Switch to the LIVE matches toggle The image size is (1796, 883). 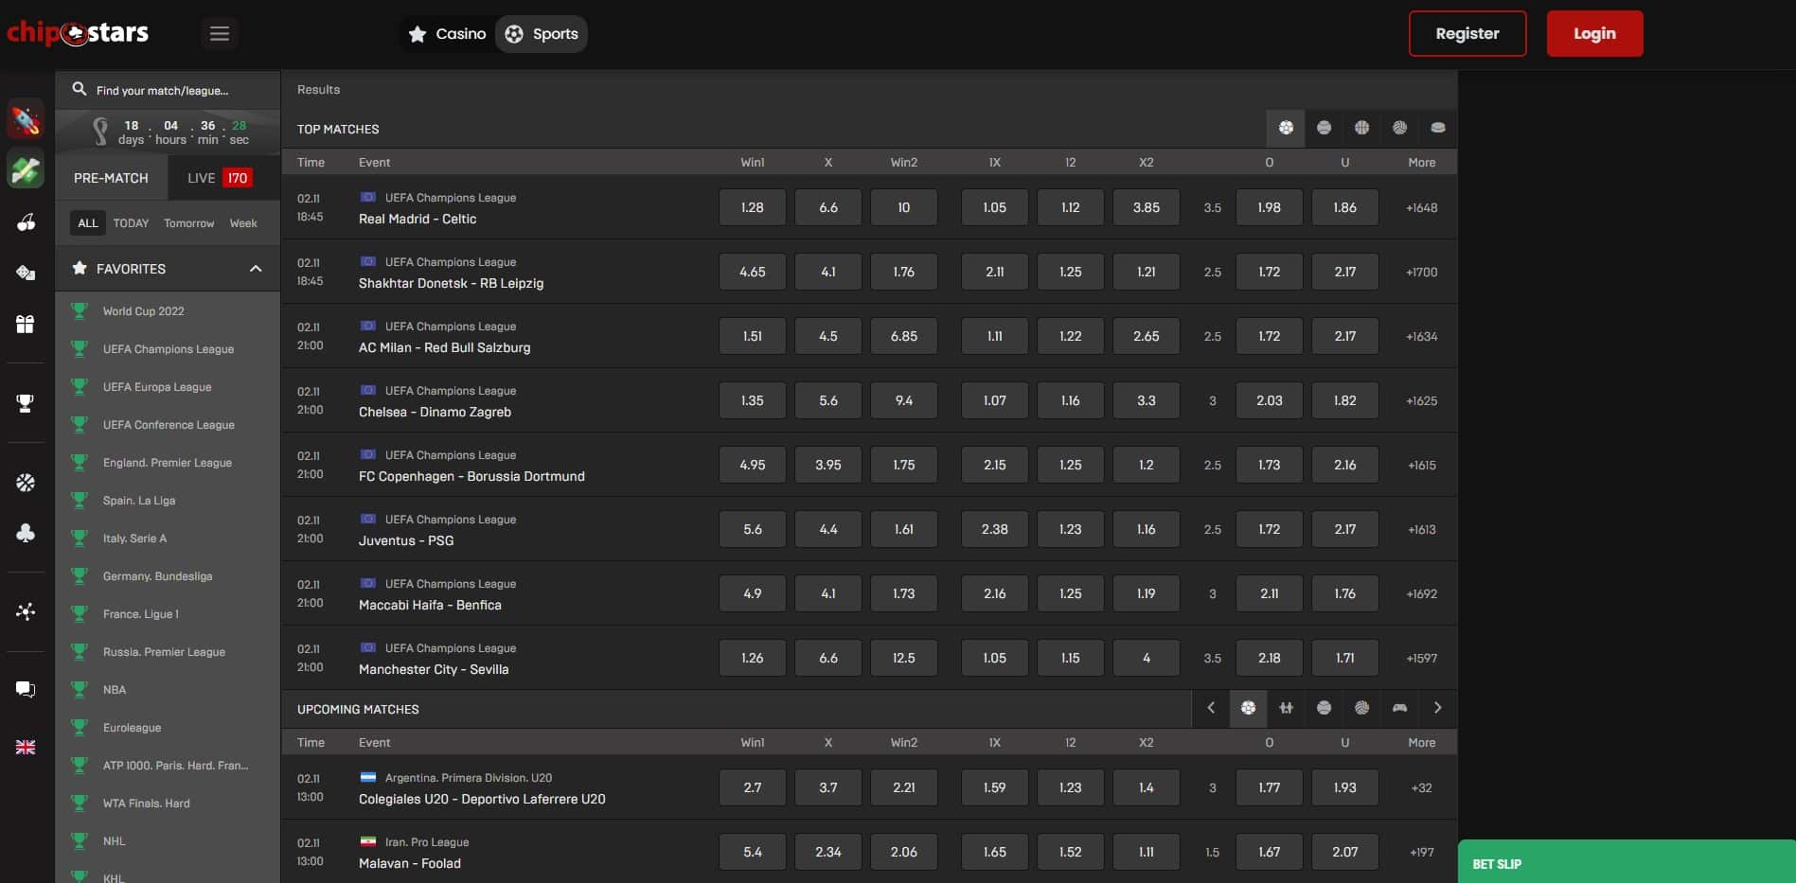[x=219, y=178]
